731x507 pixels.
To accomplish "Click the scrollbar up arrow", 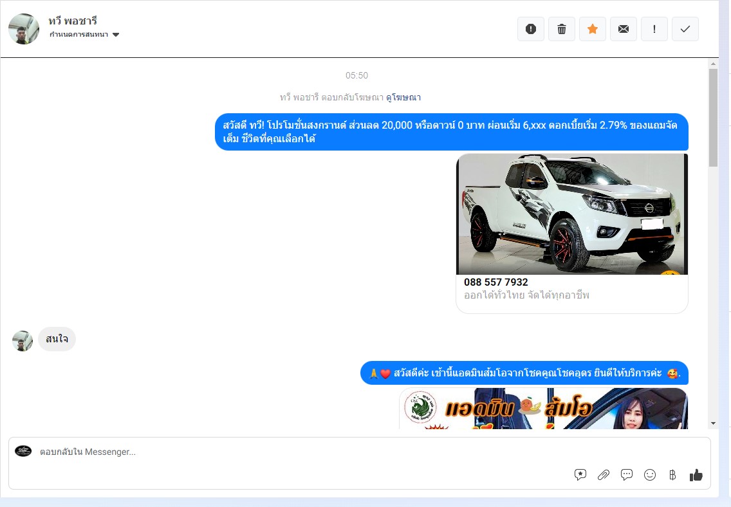I will (x=713, y=63).
